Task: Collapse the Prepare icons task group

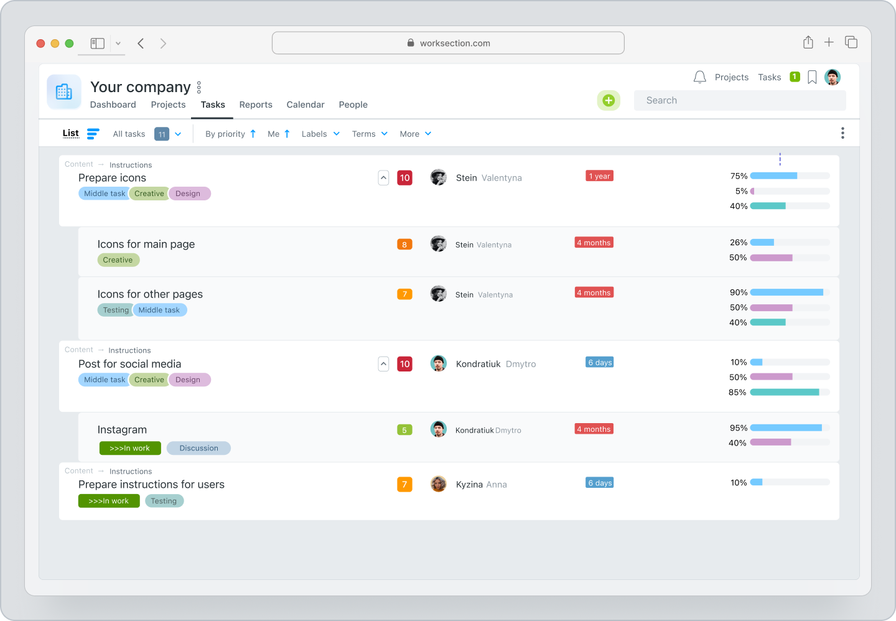Action: [x=383, y=177]
